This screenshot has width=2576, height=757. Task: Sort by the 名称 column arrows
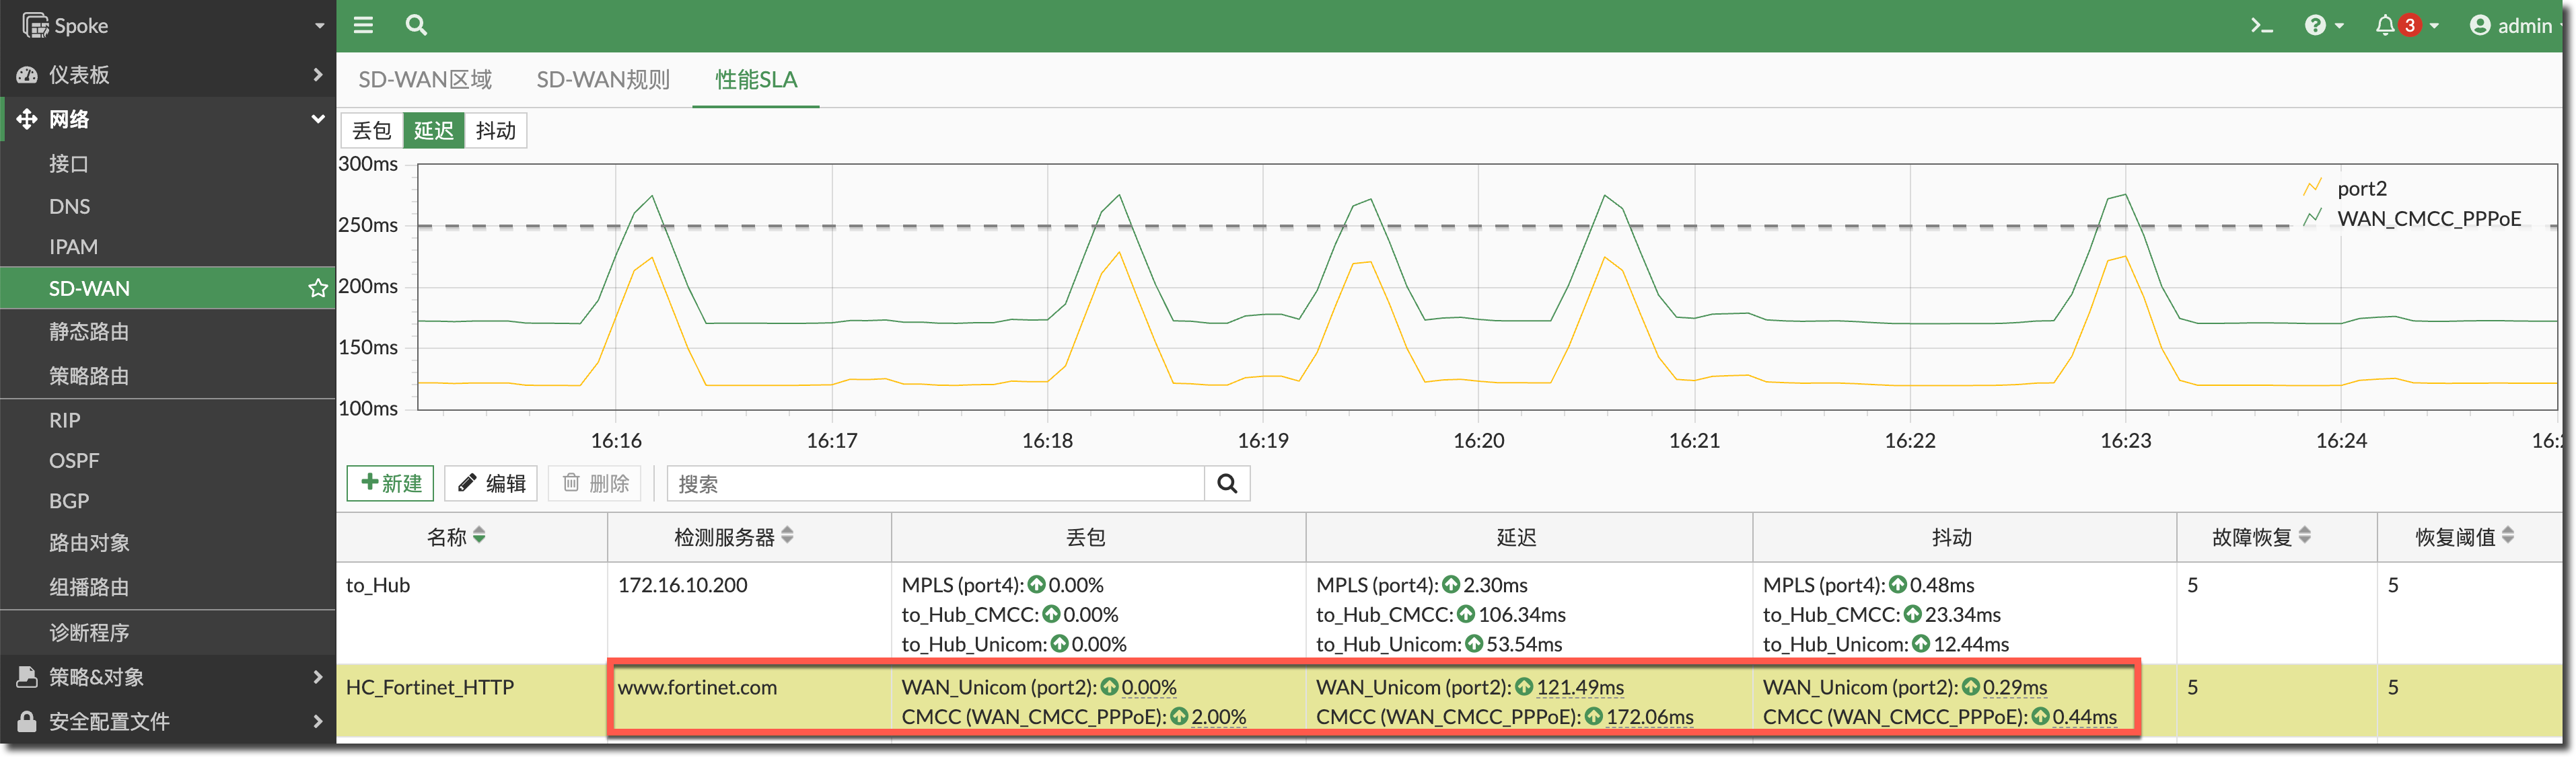(480, 536)
